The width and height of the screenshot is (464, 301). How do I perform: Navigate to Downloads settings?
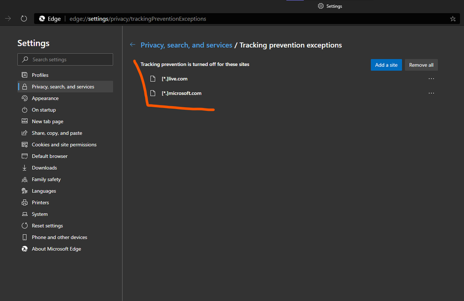[65, 168]
